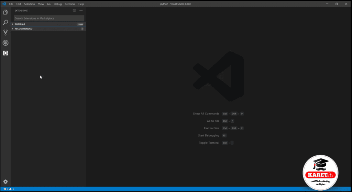Click the Find in Files hint text

pos(211,128)
